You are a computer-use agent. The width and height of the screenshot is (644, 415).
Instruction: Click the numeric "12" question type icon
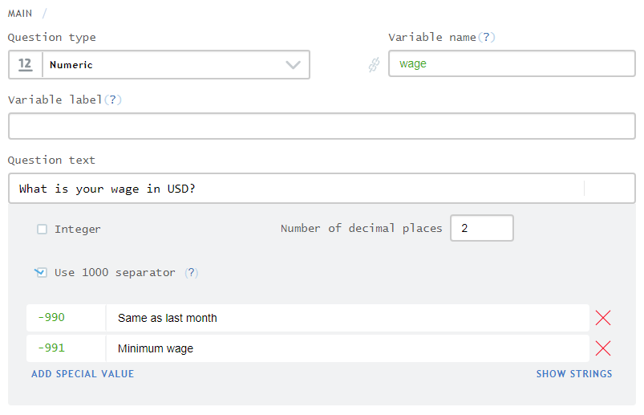click(25, 64)
